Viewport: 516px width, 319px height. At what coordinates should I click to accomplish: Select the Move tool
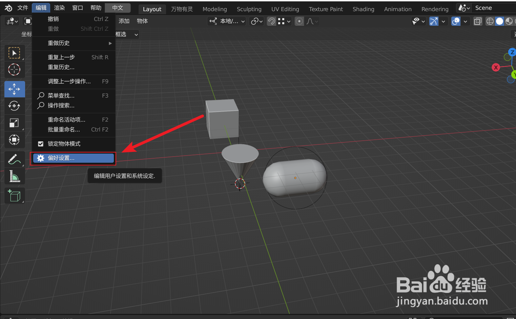pos(14,89)
